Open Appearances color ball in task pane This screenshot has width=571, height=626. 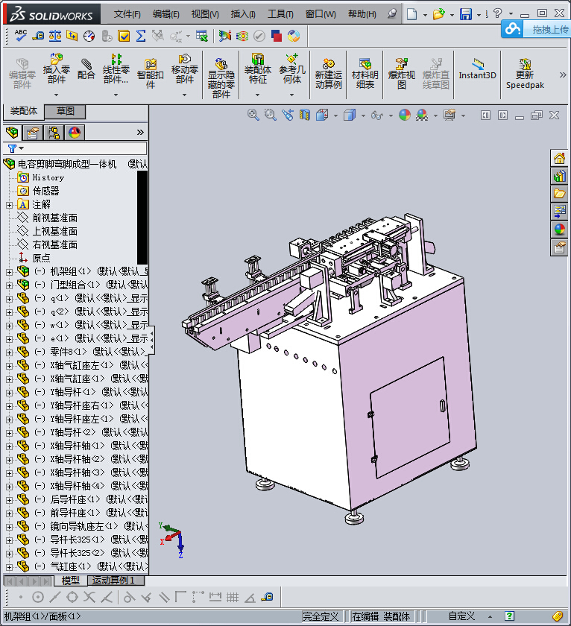[559, 230]
